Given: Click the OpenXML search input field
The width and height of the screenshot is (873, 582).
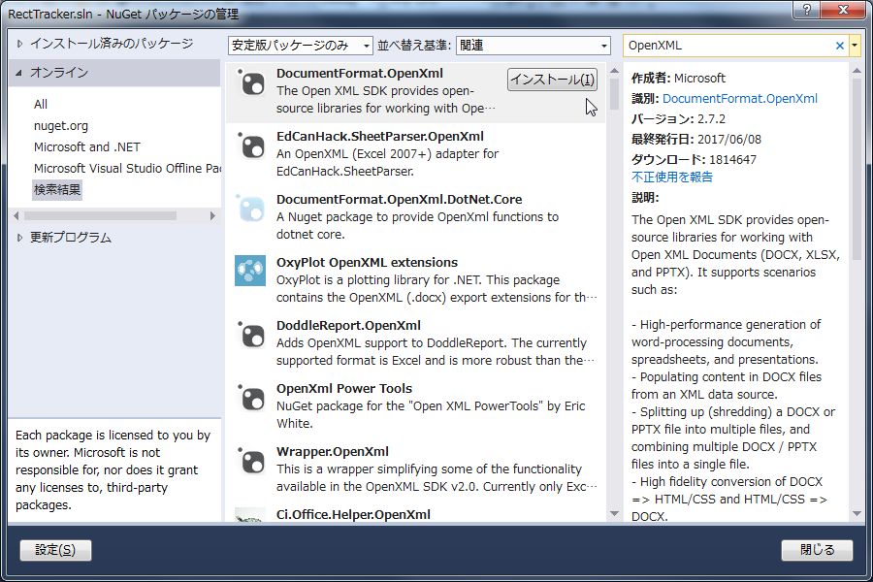Looking at the screenshot, I should [x=729, y=46].
